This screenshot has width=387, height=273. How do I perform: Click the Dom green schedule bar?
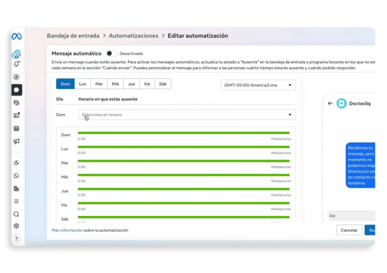(184, 133)
